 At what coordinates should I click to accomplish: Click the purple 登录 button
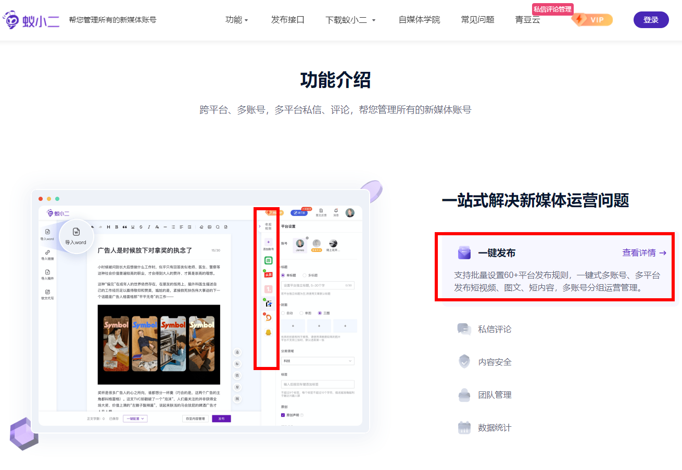point(651,20)
